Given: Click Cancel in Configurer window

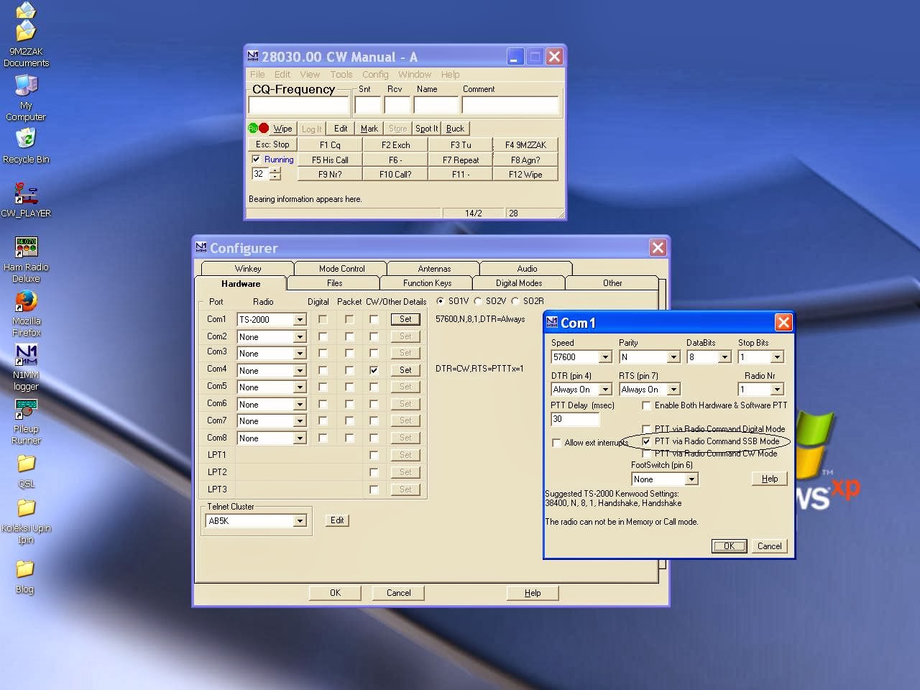Looking at the screenshot, I should click(398, 593).
